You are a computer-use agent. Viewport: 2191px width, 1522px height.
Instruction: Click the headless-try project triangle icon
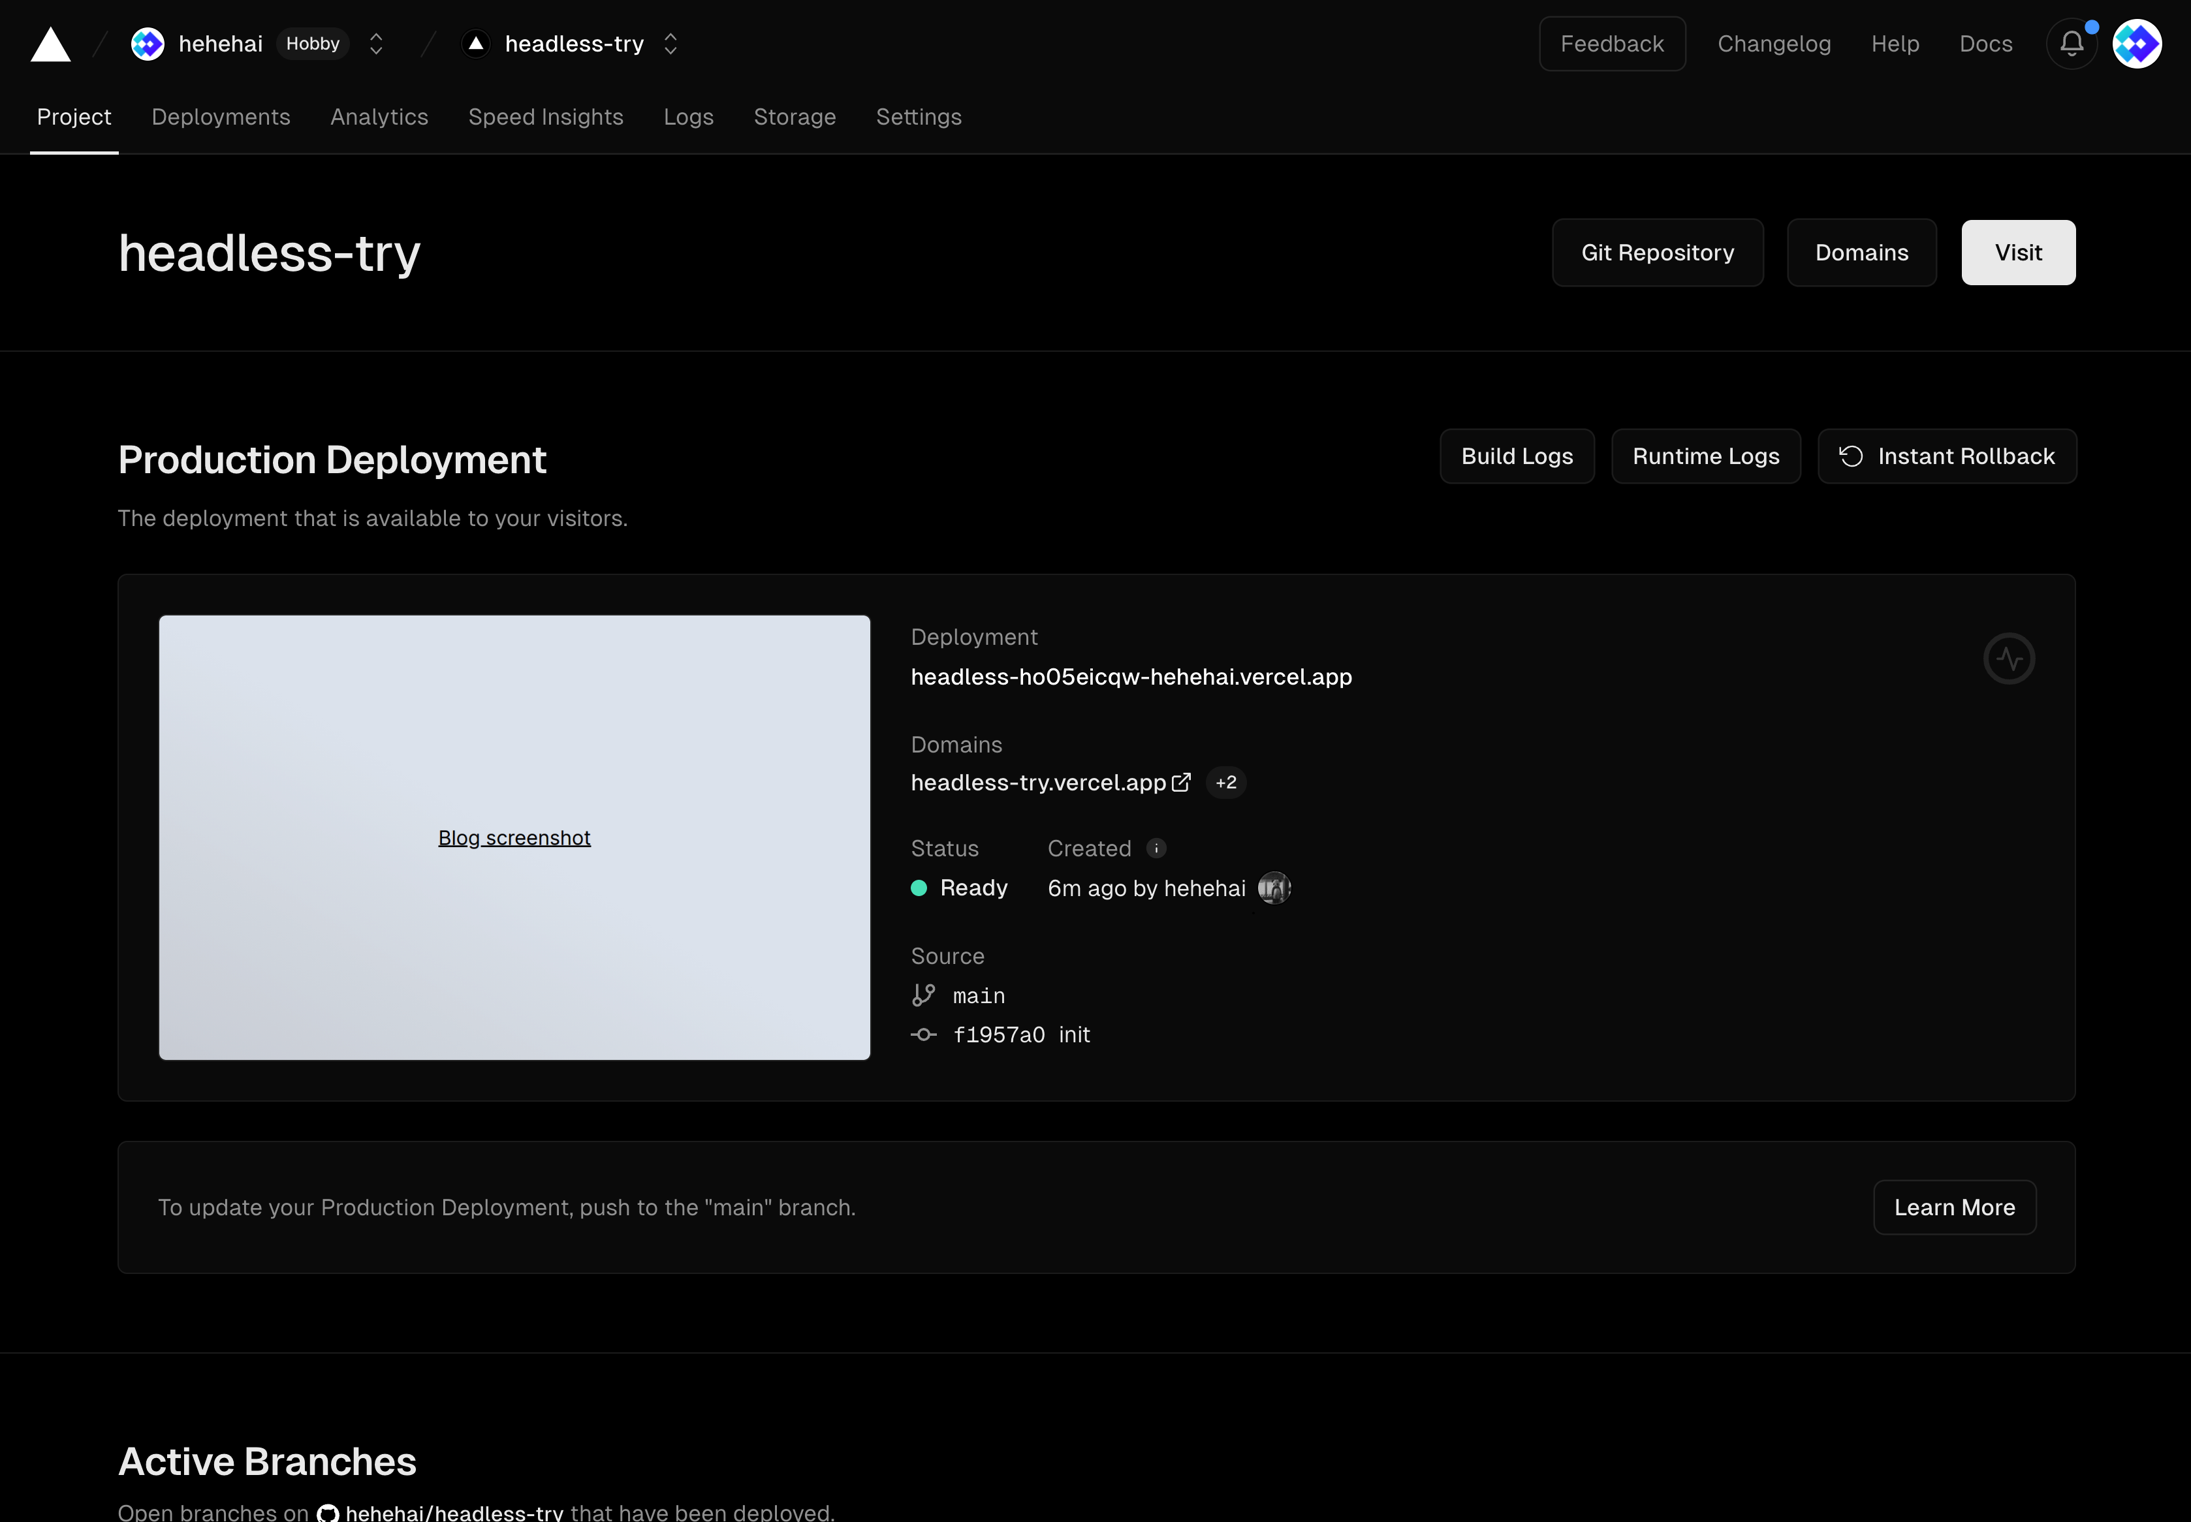pyautogui.click(x=476, y=44)
